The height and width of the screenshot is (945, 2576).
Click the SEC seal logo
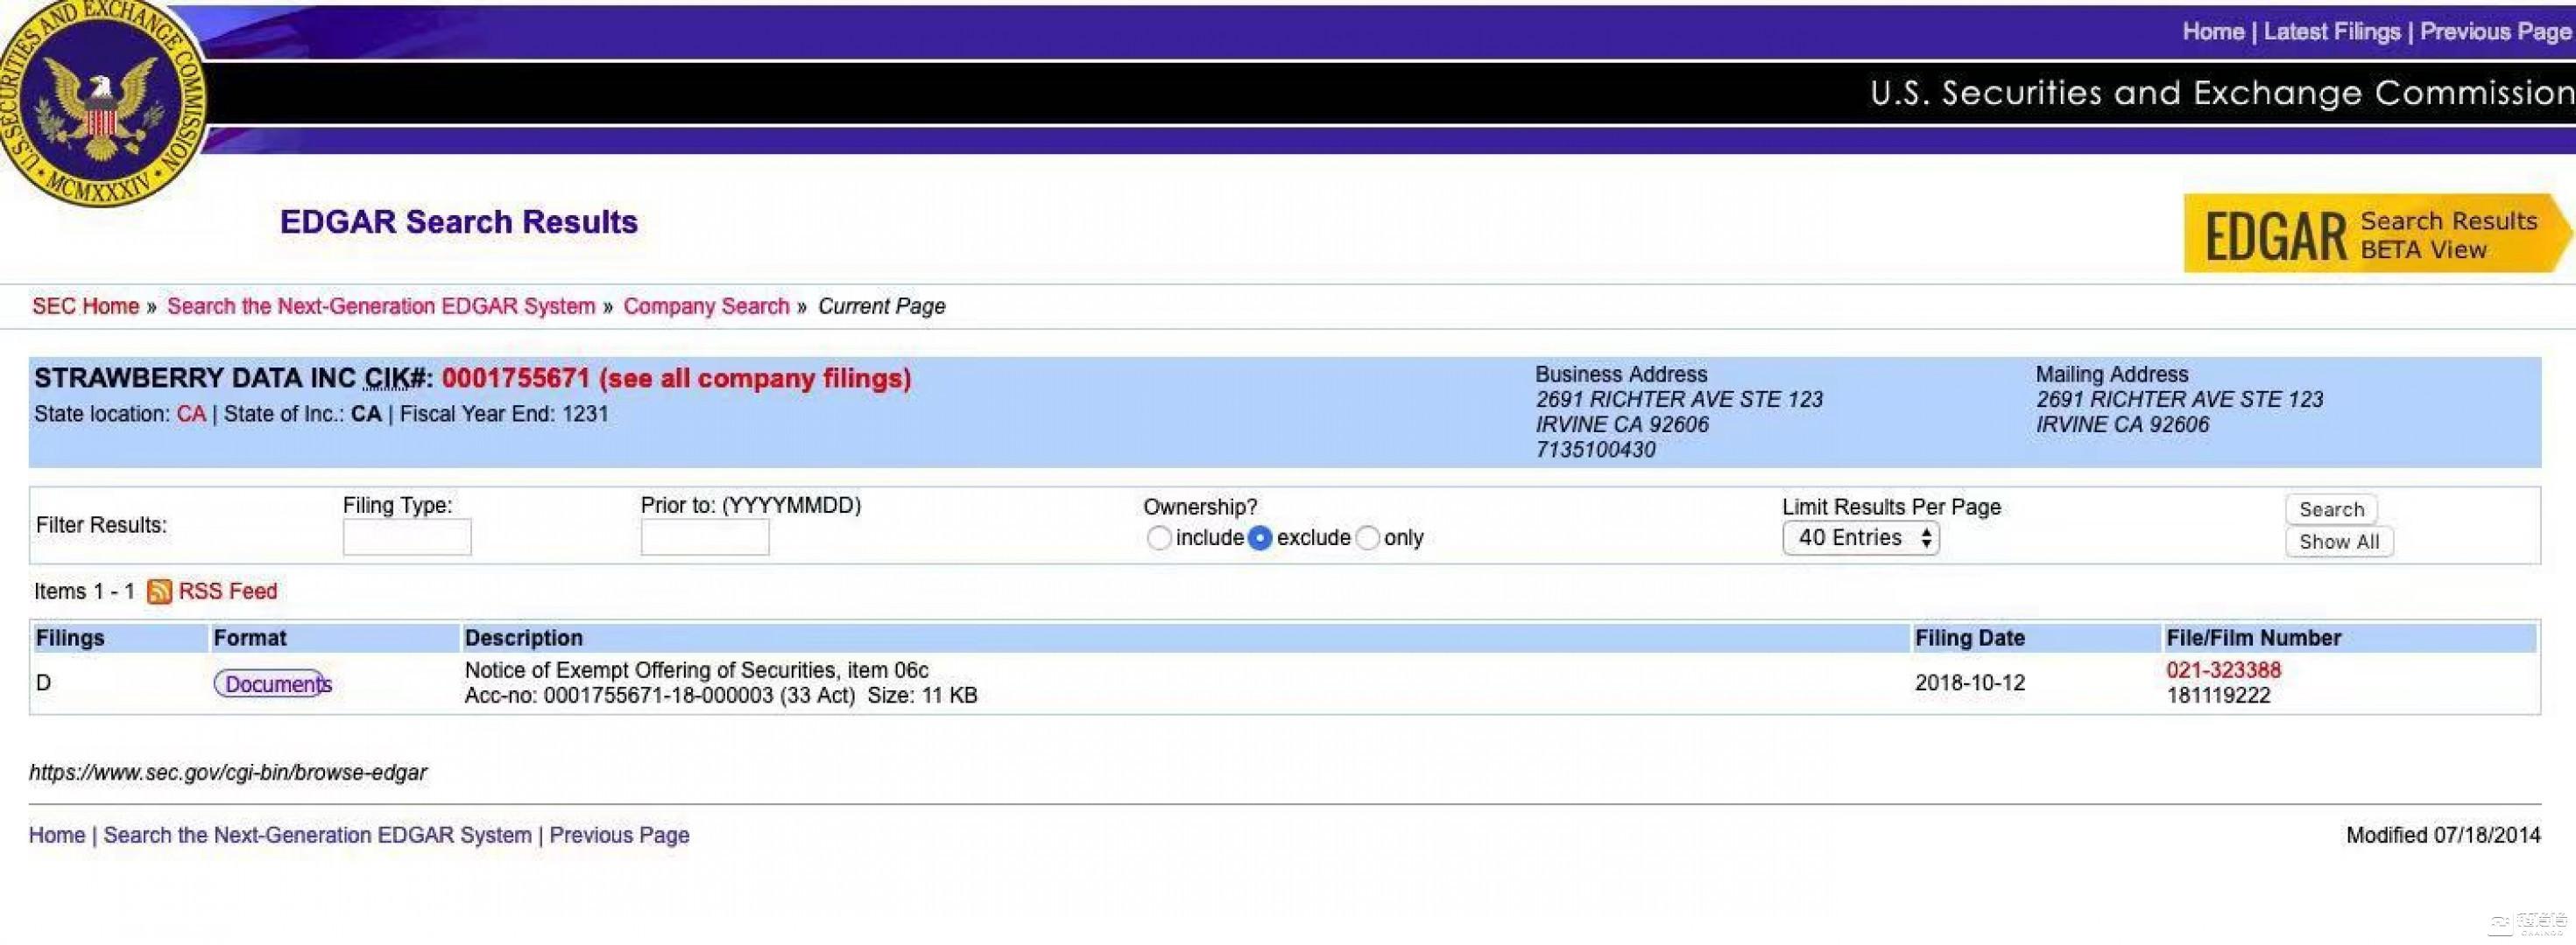pos(100,101)
